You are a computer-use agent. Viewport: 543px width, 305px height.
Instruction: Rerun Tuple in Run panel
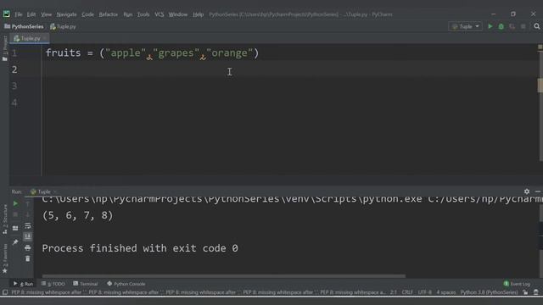coord(15,203)
